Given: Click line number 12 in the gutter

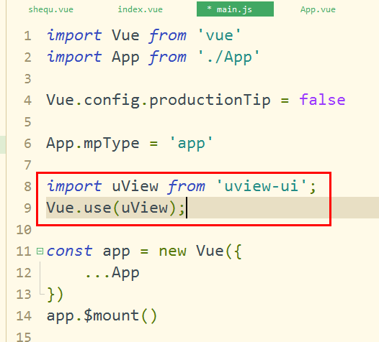Looking at the screenshot, I should 24,273.
